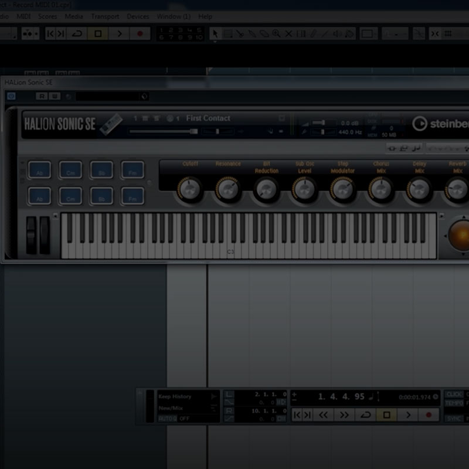Toggle Cycle loop in top toolbar

pos(77,33)
